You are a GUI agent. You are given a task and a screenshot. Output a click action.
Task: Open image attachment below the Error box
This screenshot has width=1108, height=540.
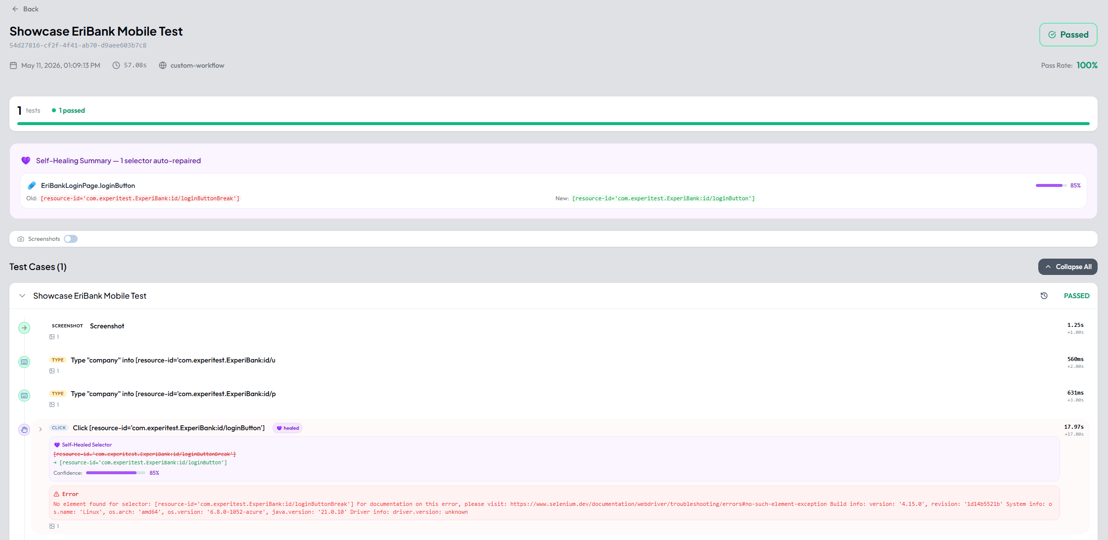click(54, 526)
